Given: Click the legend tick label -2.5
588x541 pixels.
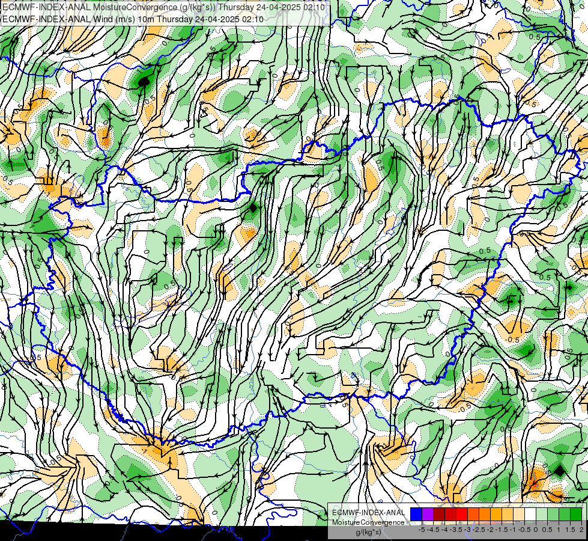Looking at the screenshot, I should pos(479,530).
